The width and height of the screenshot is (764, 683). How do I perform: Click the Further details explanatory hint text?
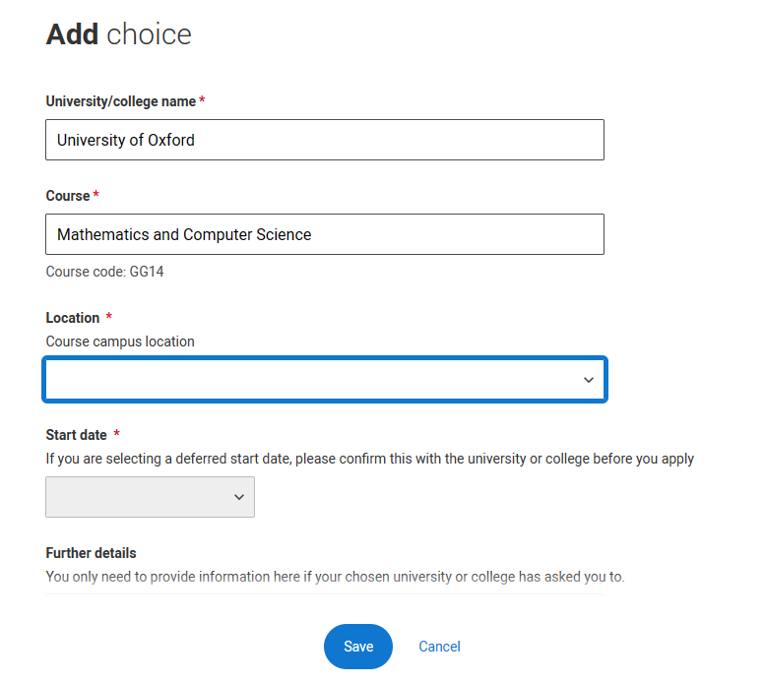point(335,577)
